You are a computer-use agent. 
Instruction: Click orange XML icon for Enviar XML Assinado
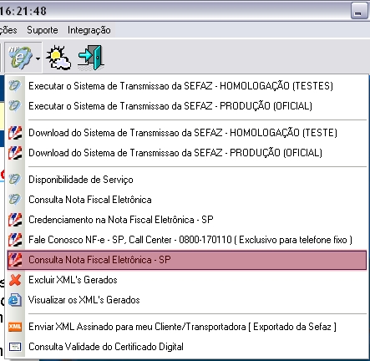(15, 327)
